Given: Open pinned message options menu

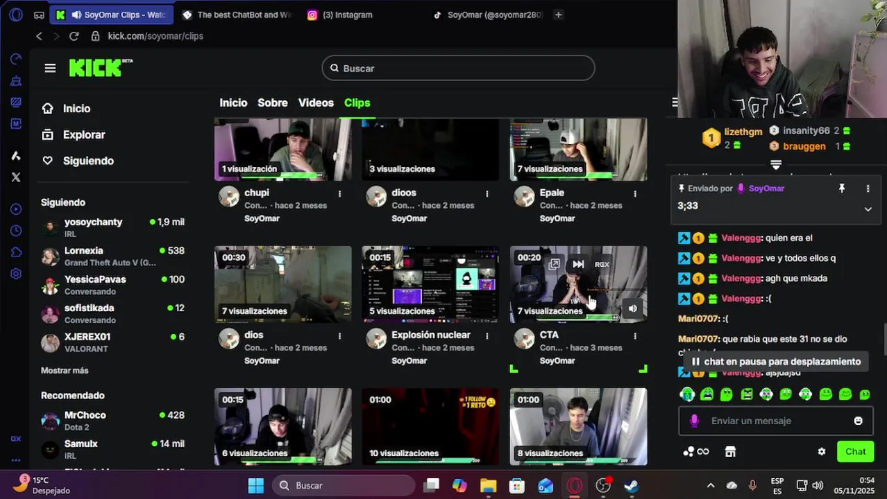Looking at the screenshot, I should (868, 189).
